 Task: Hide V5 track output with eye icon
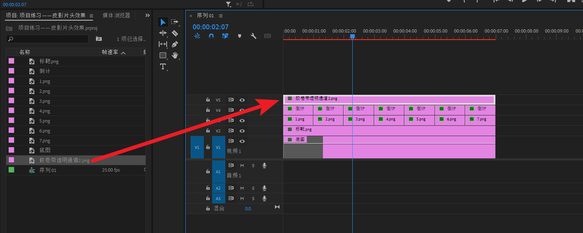tap(242, 100)
